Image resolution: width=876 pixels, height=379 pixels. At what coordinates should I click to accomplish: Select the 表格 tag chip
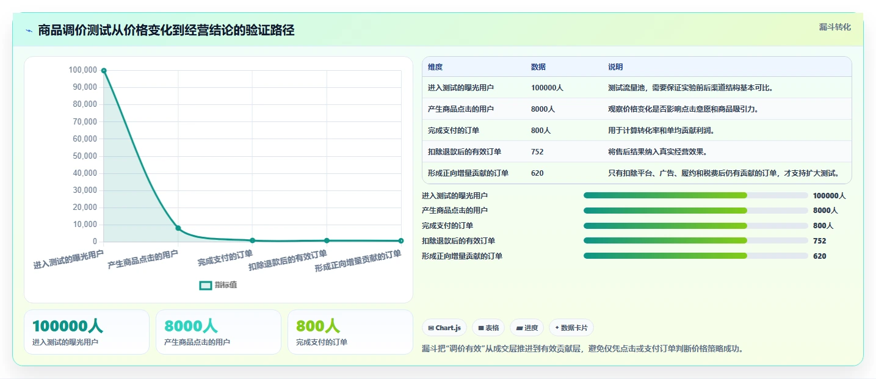pos(488,328)
